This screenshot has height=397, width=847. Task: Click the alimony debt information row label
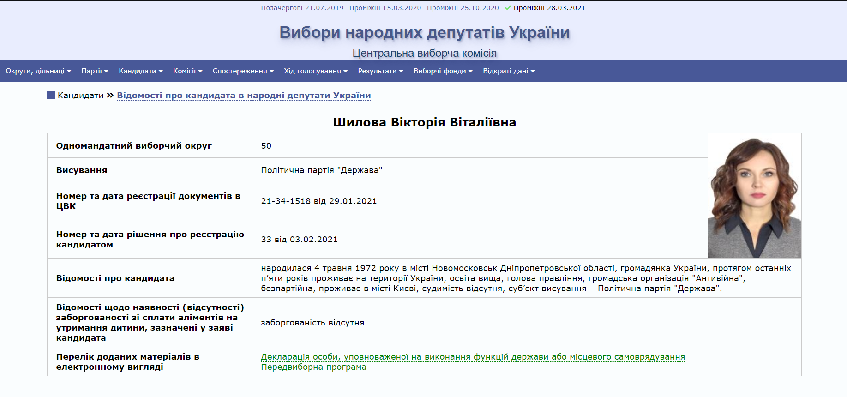pyautogui.click(x=150, y=323)
